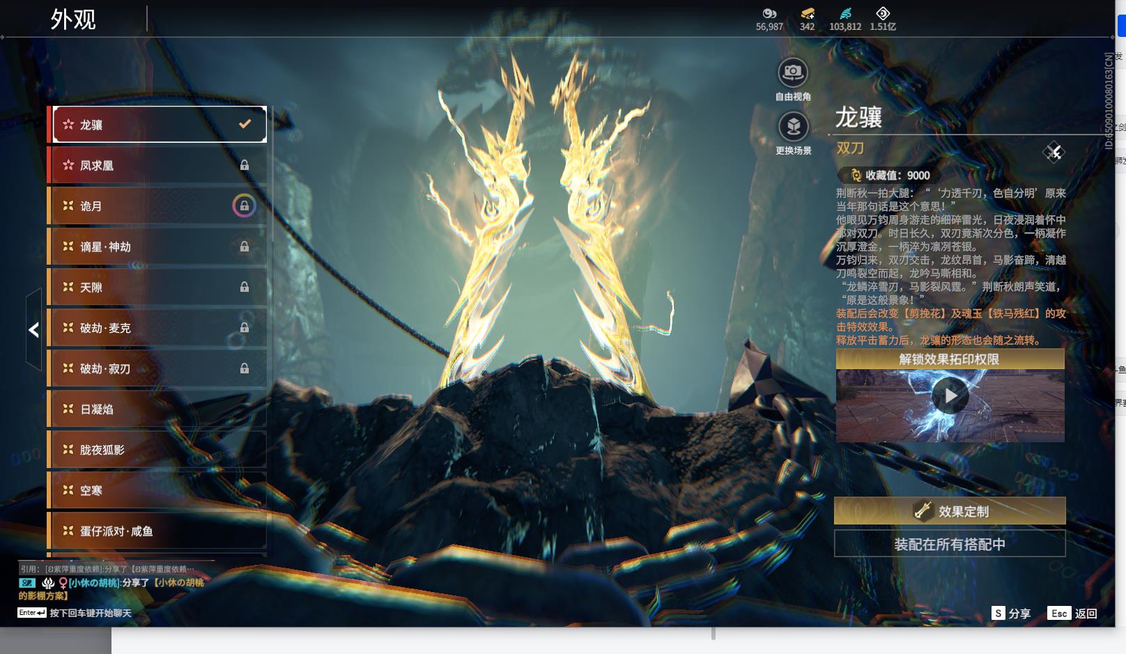Click the S 分享 share shortcut

1011,614
